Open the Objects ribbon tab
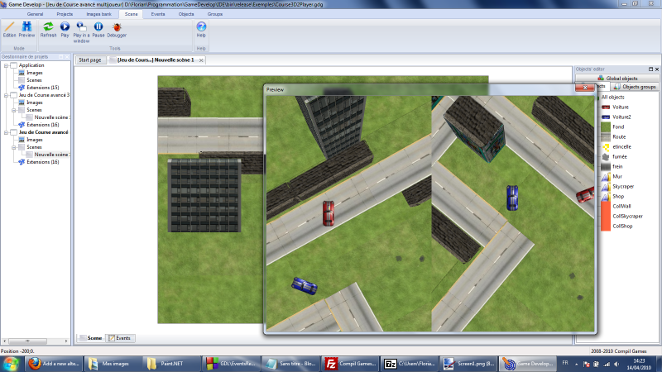The image size is (662, 372). click(x=185, y=14)
